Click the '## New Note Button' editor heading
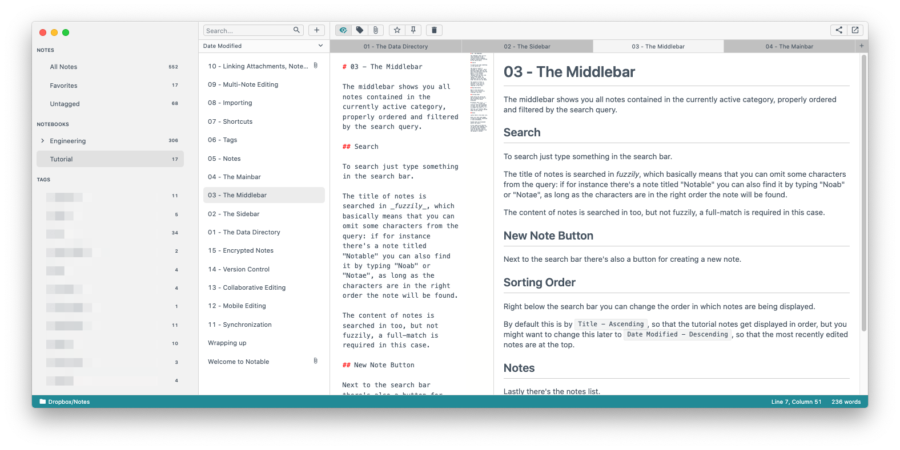 coord(379,365)
